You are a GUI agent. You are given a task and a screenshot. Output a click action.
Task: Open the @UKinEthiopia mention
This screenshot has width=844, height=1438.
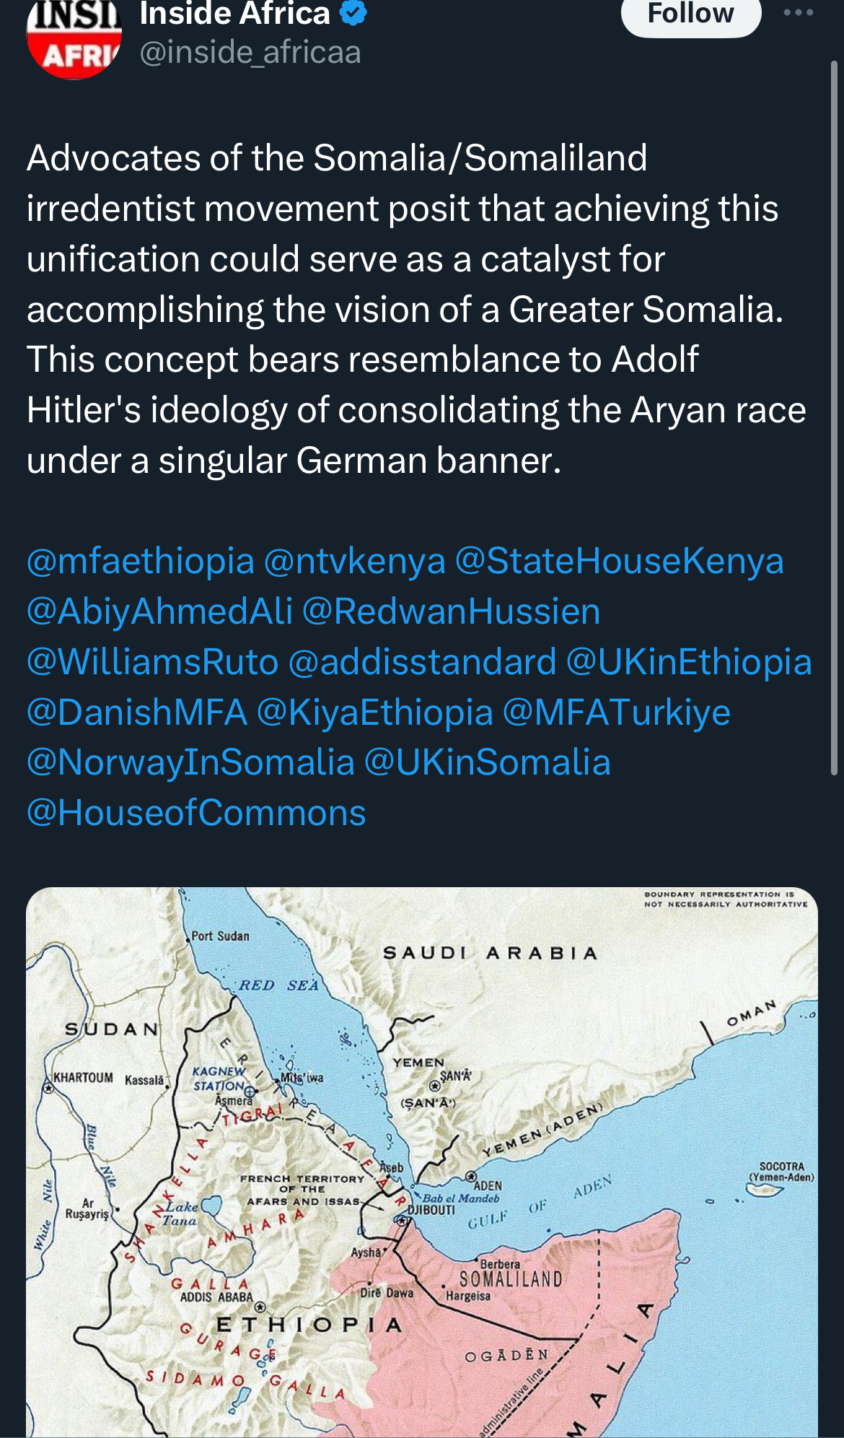point(689,662)
